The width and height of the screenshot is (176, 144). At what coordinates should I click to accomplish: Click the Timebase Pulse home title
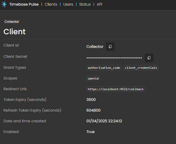tap(24, 5)
